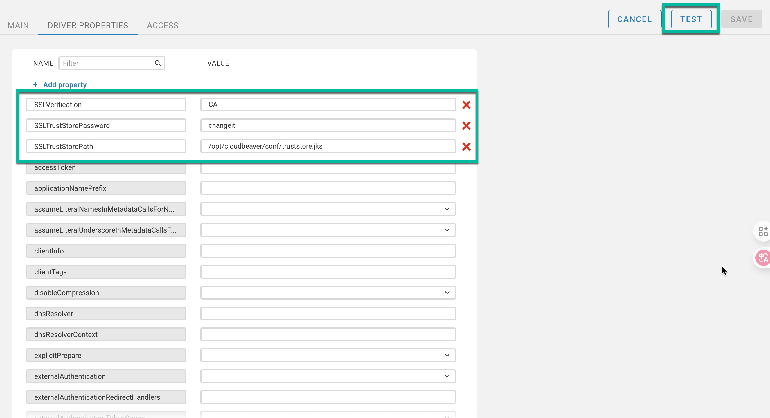Open the grid apps floating widget
770x418 pixels.
pos(762,231)
